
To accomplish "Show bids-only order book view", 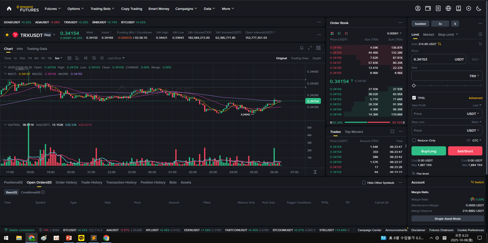I will tap(339, 33).
